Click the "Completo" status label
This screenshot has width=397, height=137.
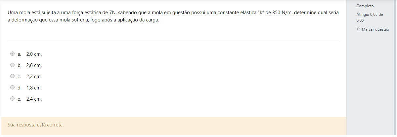(365, 6)
